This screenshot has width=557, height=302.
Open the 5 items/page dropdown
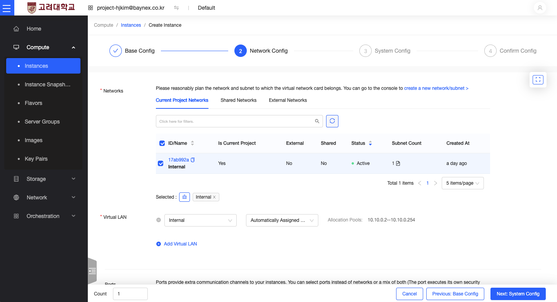[463, 183]
